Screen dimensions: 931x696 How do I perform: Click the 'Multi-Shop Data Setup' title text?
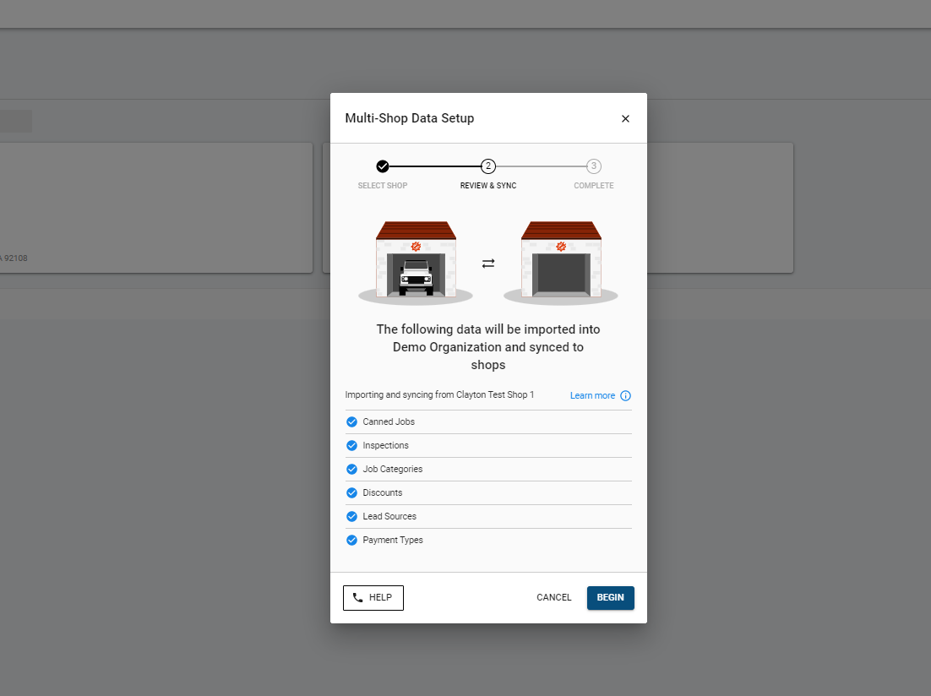pos(410,118)
